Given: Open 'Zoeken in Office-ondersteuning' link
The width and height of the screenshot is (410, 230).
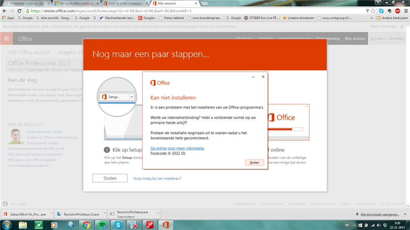Looking at the screenshot, I should pyautogui.click(x=52, y=137).
